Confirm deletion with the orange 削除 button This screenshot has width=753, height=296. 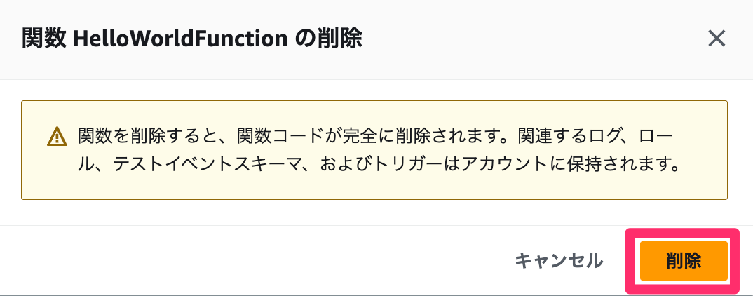(x=683, y=261)
